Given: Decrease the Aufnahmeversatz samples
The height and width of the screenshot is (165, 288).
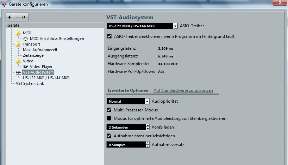Looking at the screenshot, I should [x=148, y=146].
